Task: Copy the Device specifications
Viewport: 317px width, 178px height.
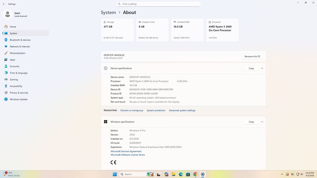Action: point(251,68)
